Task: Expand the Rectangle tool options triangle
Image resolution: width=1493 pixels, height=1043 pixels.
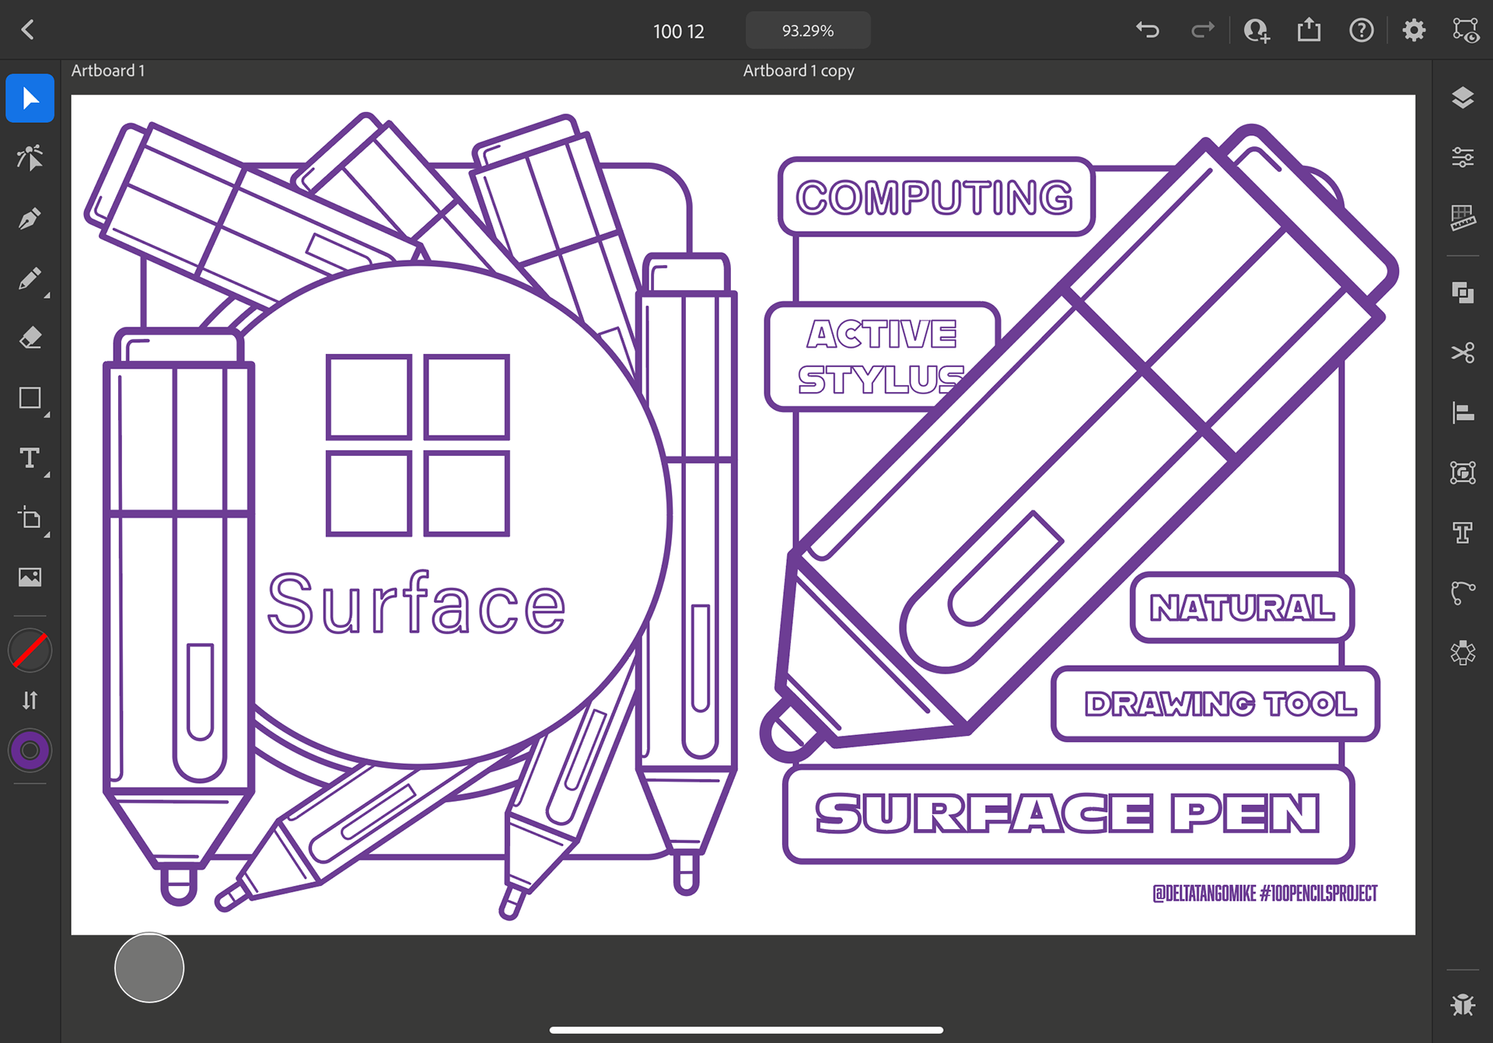Action: pyautogui.click(x=47, y=415)
